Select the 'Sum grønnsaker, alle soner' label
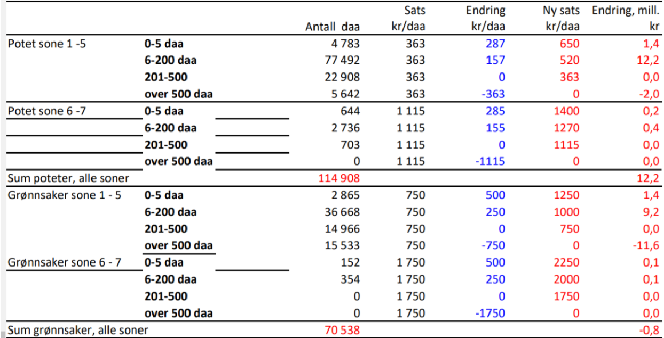This screenshot has height=338, width=664. (x=78, y=330)
